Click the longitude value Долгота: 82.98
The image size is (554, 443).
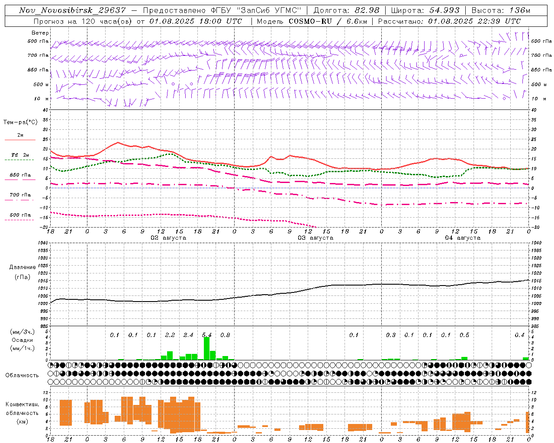pyautogui.click(x=346, y=10)
